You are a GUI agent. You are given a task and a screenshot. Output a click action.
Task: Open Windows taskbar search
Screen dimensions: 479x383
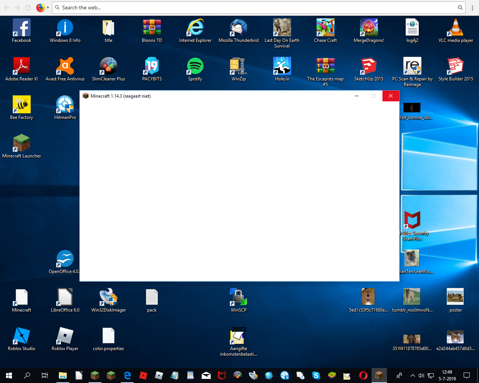coord(27,376)
